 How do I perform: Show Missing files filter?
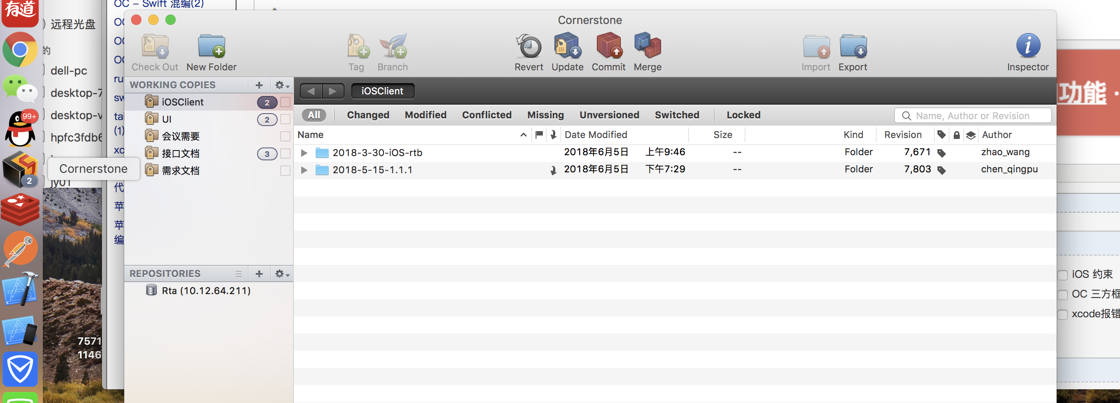[x=545, y=115]
